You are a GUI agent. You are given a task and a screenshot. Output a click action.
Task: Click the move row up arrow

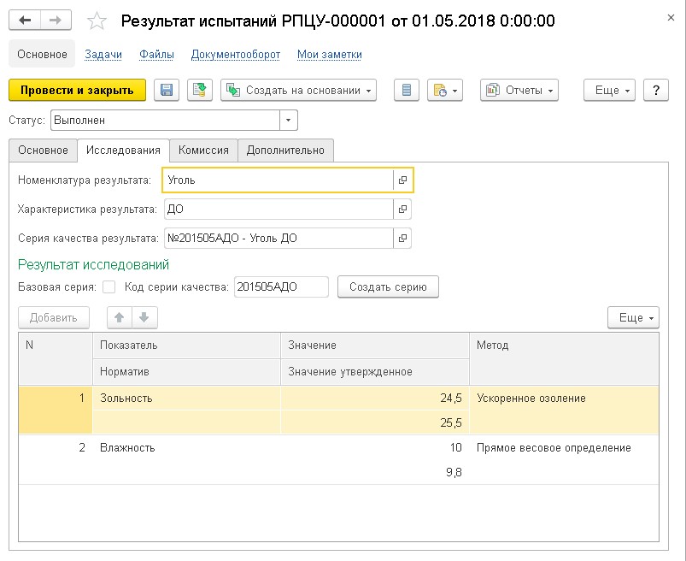(120, 317)
